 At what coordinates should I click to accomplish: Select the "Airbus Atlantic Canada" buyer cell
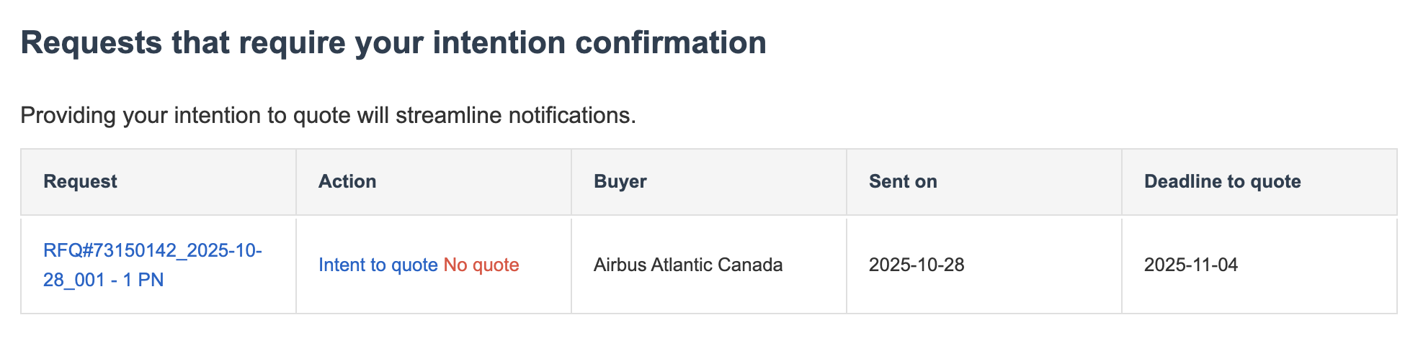point(687,265)
